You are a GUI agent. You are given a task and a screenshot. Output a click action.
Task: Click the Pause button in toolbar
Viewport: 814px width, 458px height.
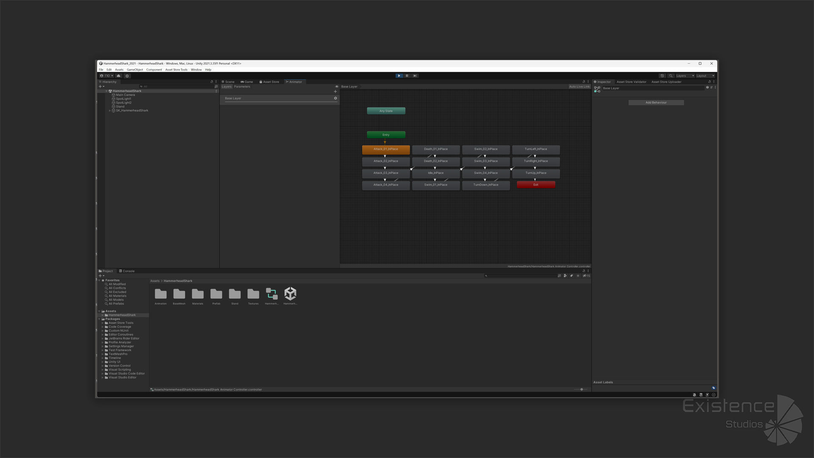[x=407, y=76]
